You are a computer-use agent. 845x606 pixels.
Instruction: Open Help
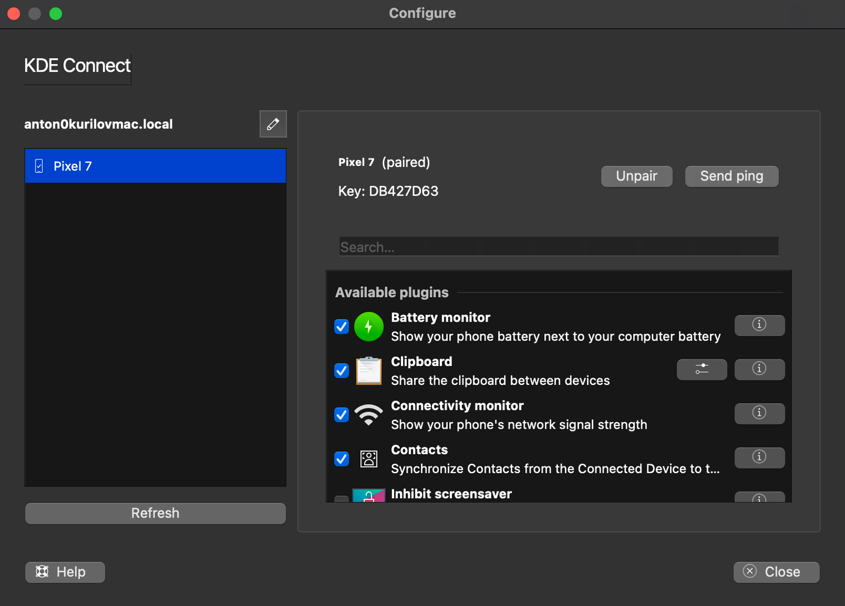(x=65, y=572)
